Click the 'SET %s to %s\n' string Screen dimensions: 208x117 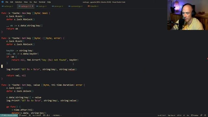(x=32, y=100)
